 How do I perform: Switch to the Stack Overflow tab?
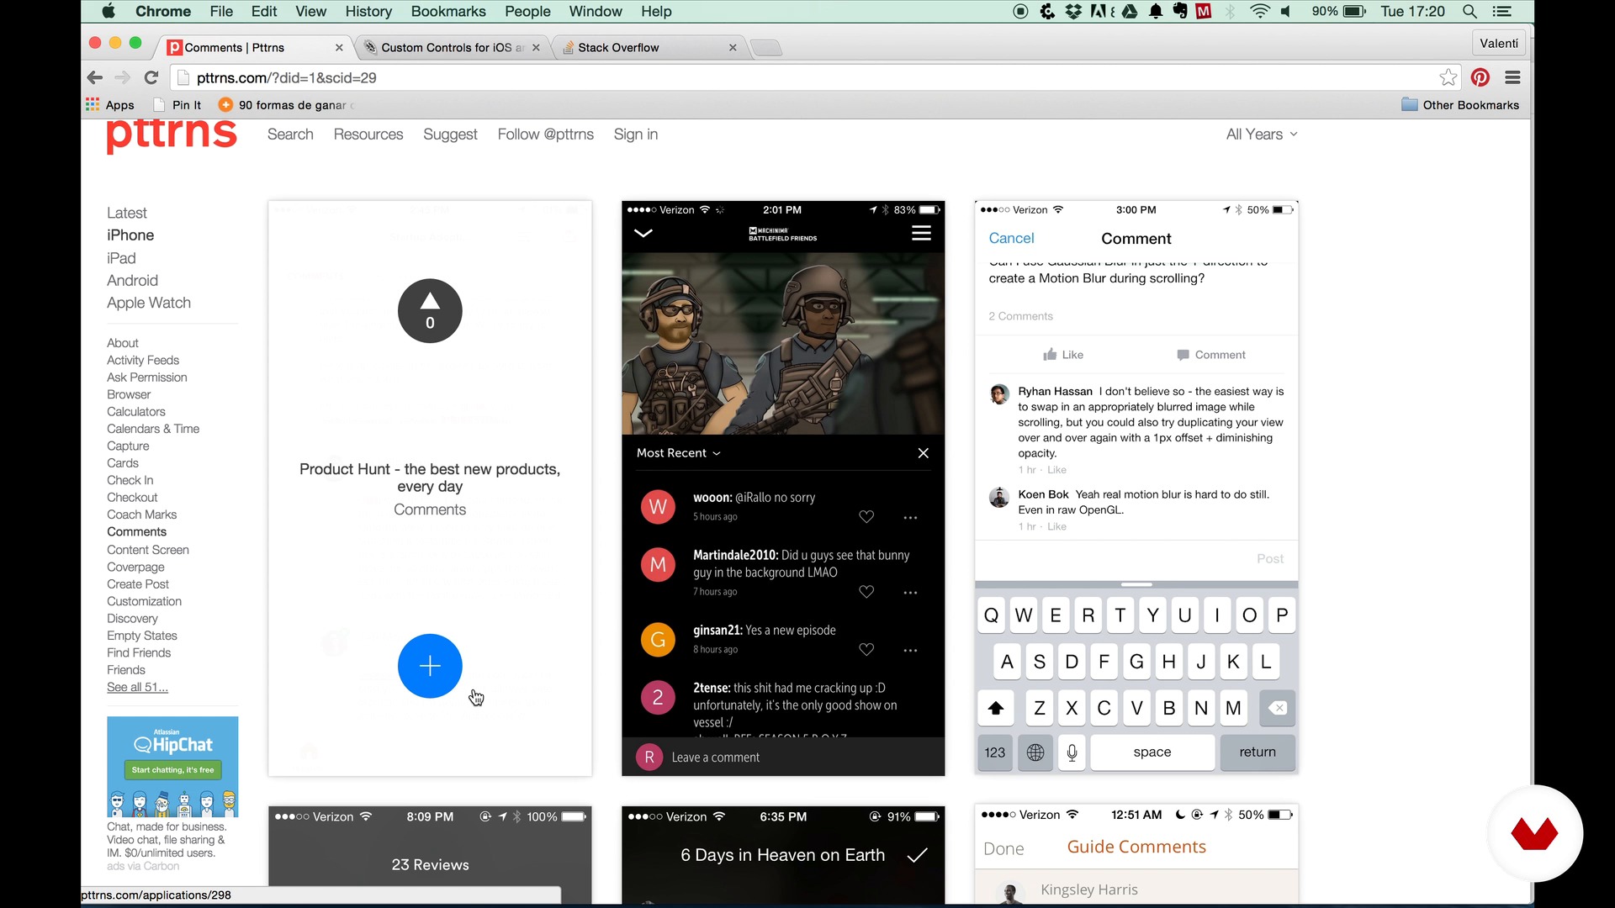(x=648, y=48)
